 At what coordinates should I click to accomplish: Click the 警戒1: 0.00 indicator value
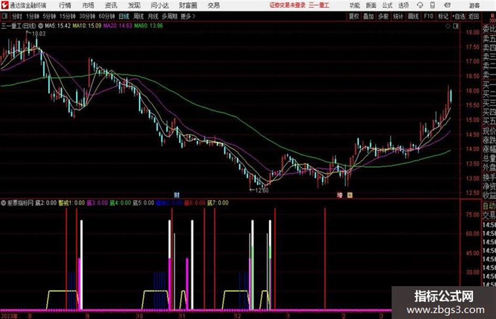pos(71,203)
